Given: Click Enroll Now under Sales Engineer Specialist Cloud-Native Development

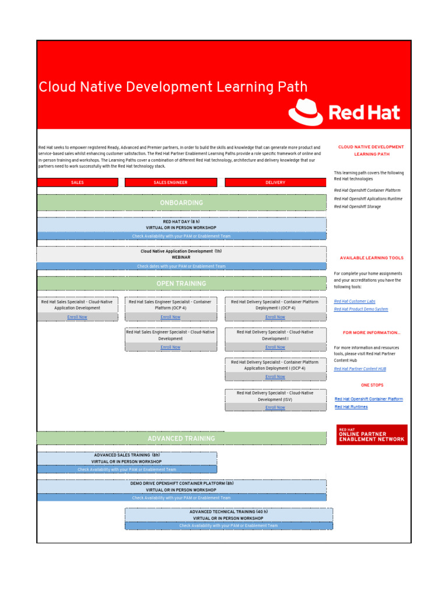Looking at the screenshot, I should 170,347.
